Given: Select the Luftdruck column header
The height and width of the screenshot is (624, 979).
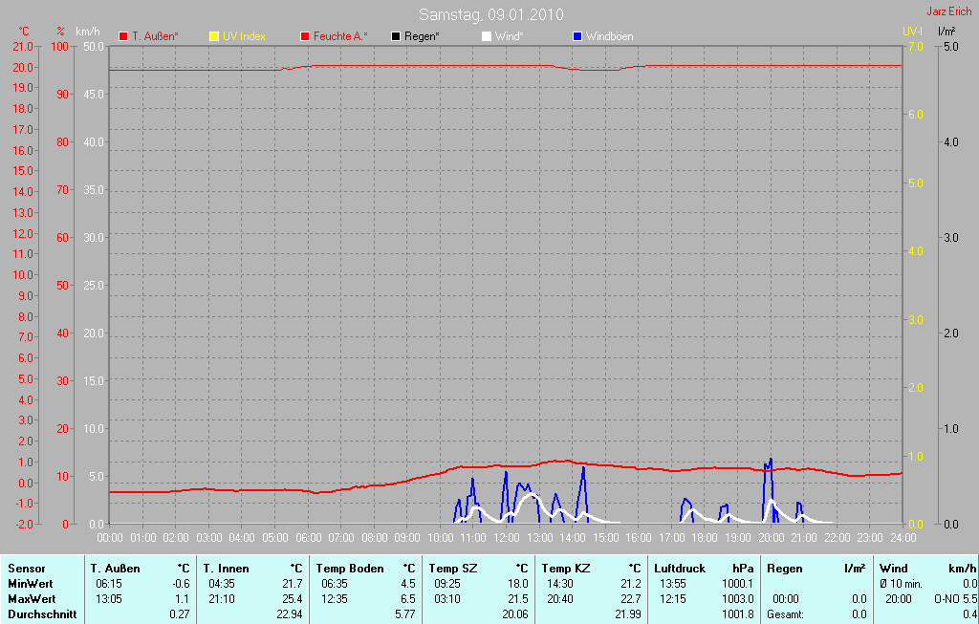Looking at the screenshot, I should click(x=680, y=569).
